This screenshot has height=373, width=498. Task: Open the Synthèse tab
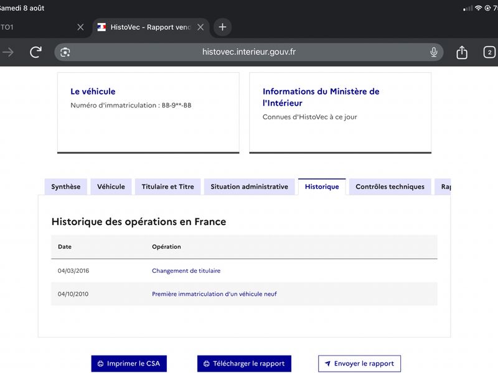point(66,186)
